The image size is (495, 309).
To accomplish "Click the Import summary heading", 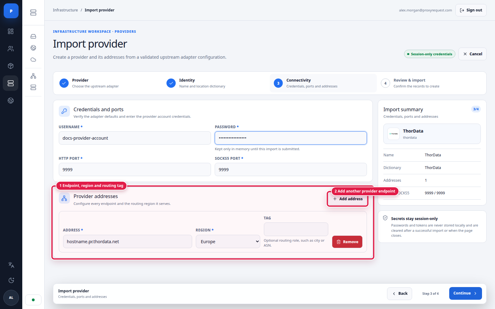I will (403, 109).
